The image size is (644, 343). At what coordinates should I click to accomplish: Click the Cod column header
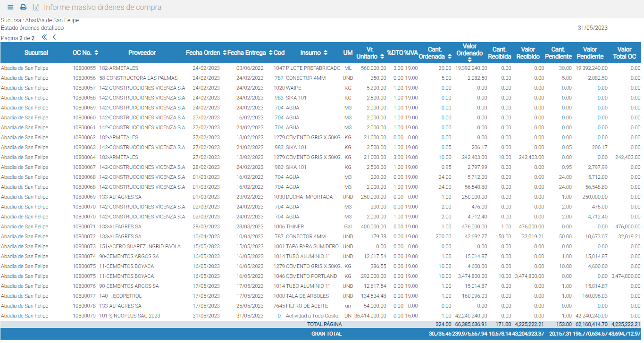279,53
